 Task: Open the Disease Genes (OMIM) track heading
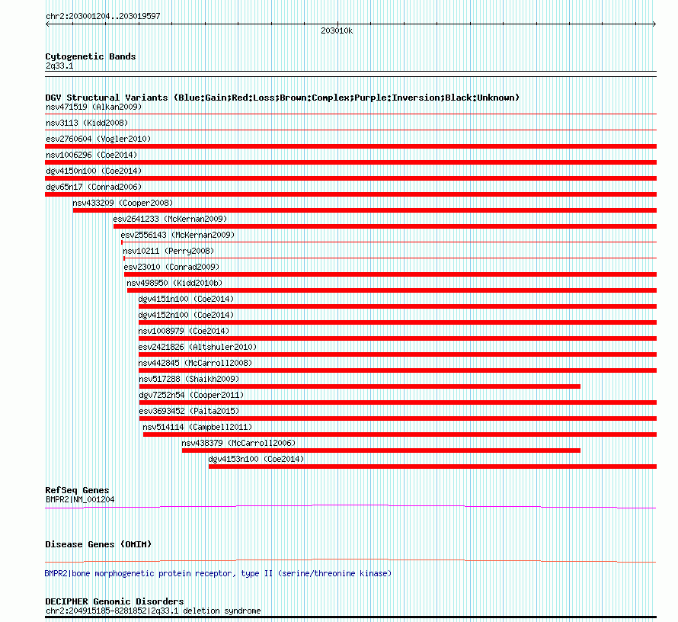coord(98,544)
